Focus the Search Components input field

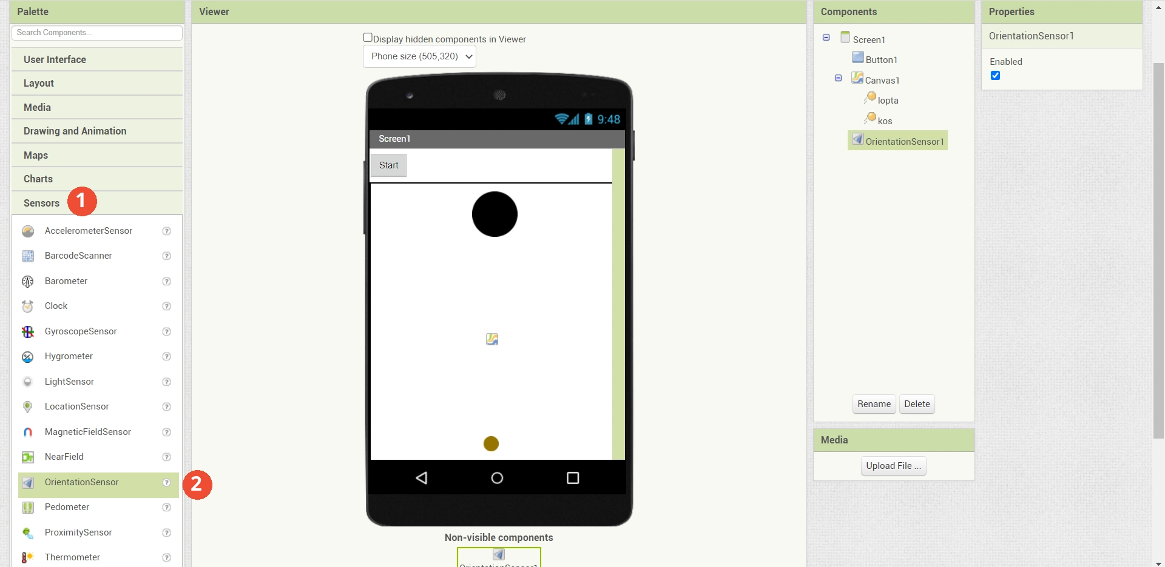[97, 33]
